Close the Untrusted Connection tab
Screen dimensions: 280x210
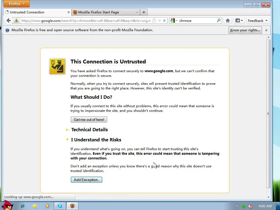coord(68,12)
